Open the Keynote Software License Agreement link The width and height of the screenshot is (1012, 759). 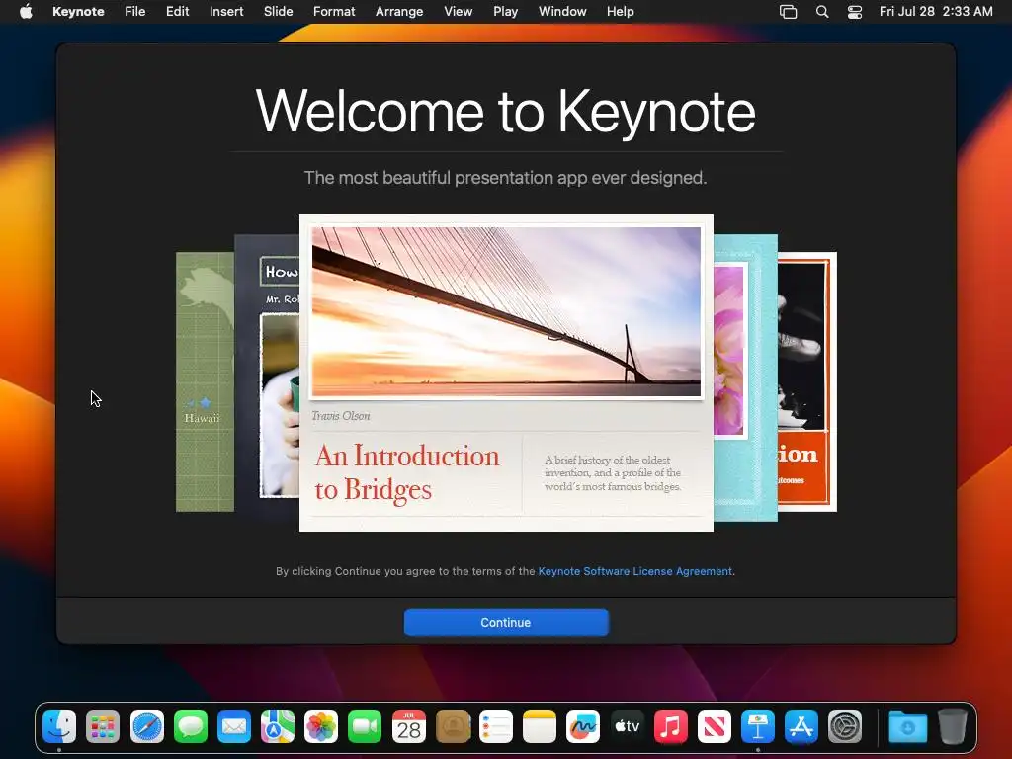click(635, 571)
